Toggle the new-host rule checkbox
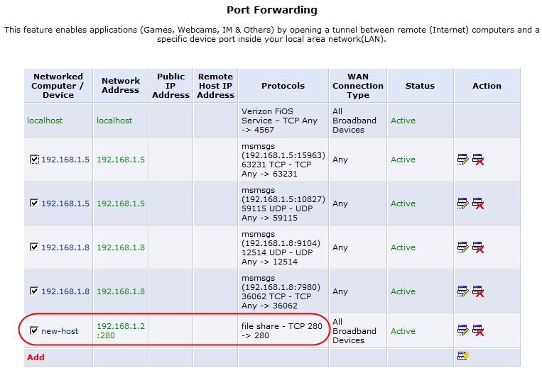Screen dimensions: 542x368 (34, 330)
